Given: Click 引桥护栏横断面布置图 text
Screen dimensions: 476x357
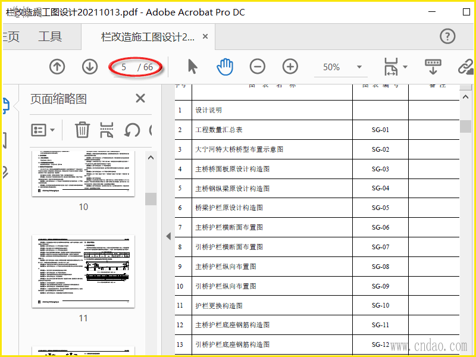Looking at the screenshot, I should 229,247.
